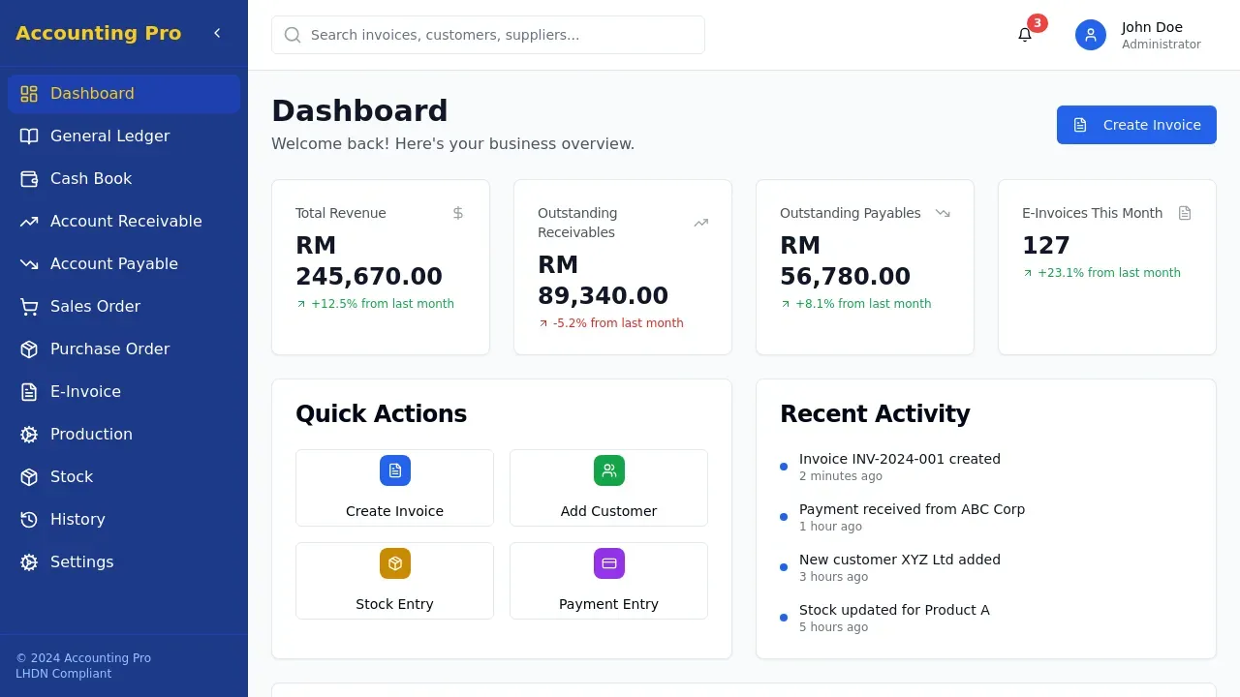Open the notification bell with badge
The height and width of the screenshot is (697, 1240).
click(x=1025, y=35)
